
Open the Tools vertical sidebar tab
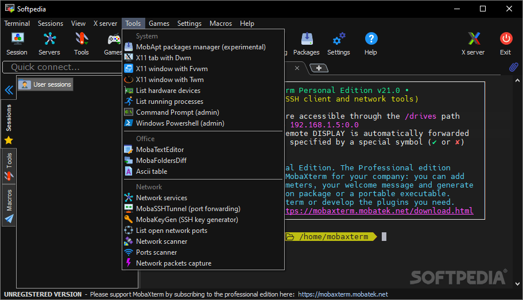point(9,166)
